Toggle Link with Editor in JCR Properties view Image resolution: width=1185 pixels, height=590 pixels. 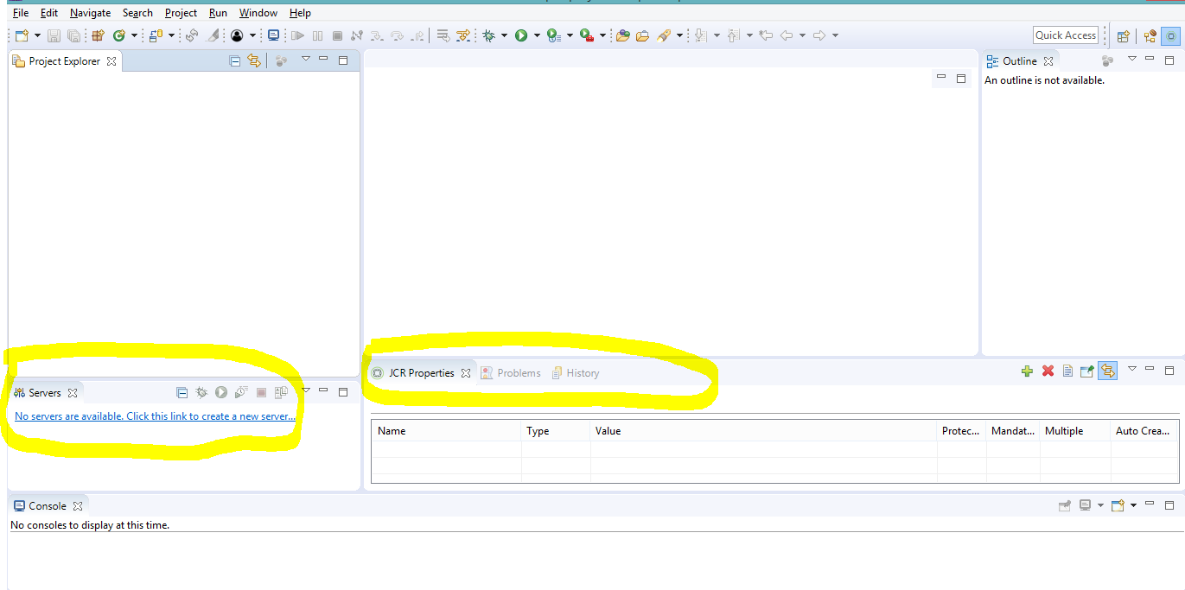[x=1107, y=370]
